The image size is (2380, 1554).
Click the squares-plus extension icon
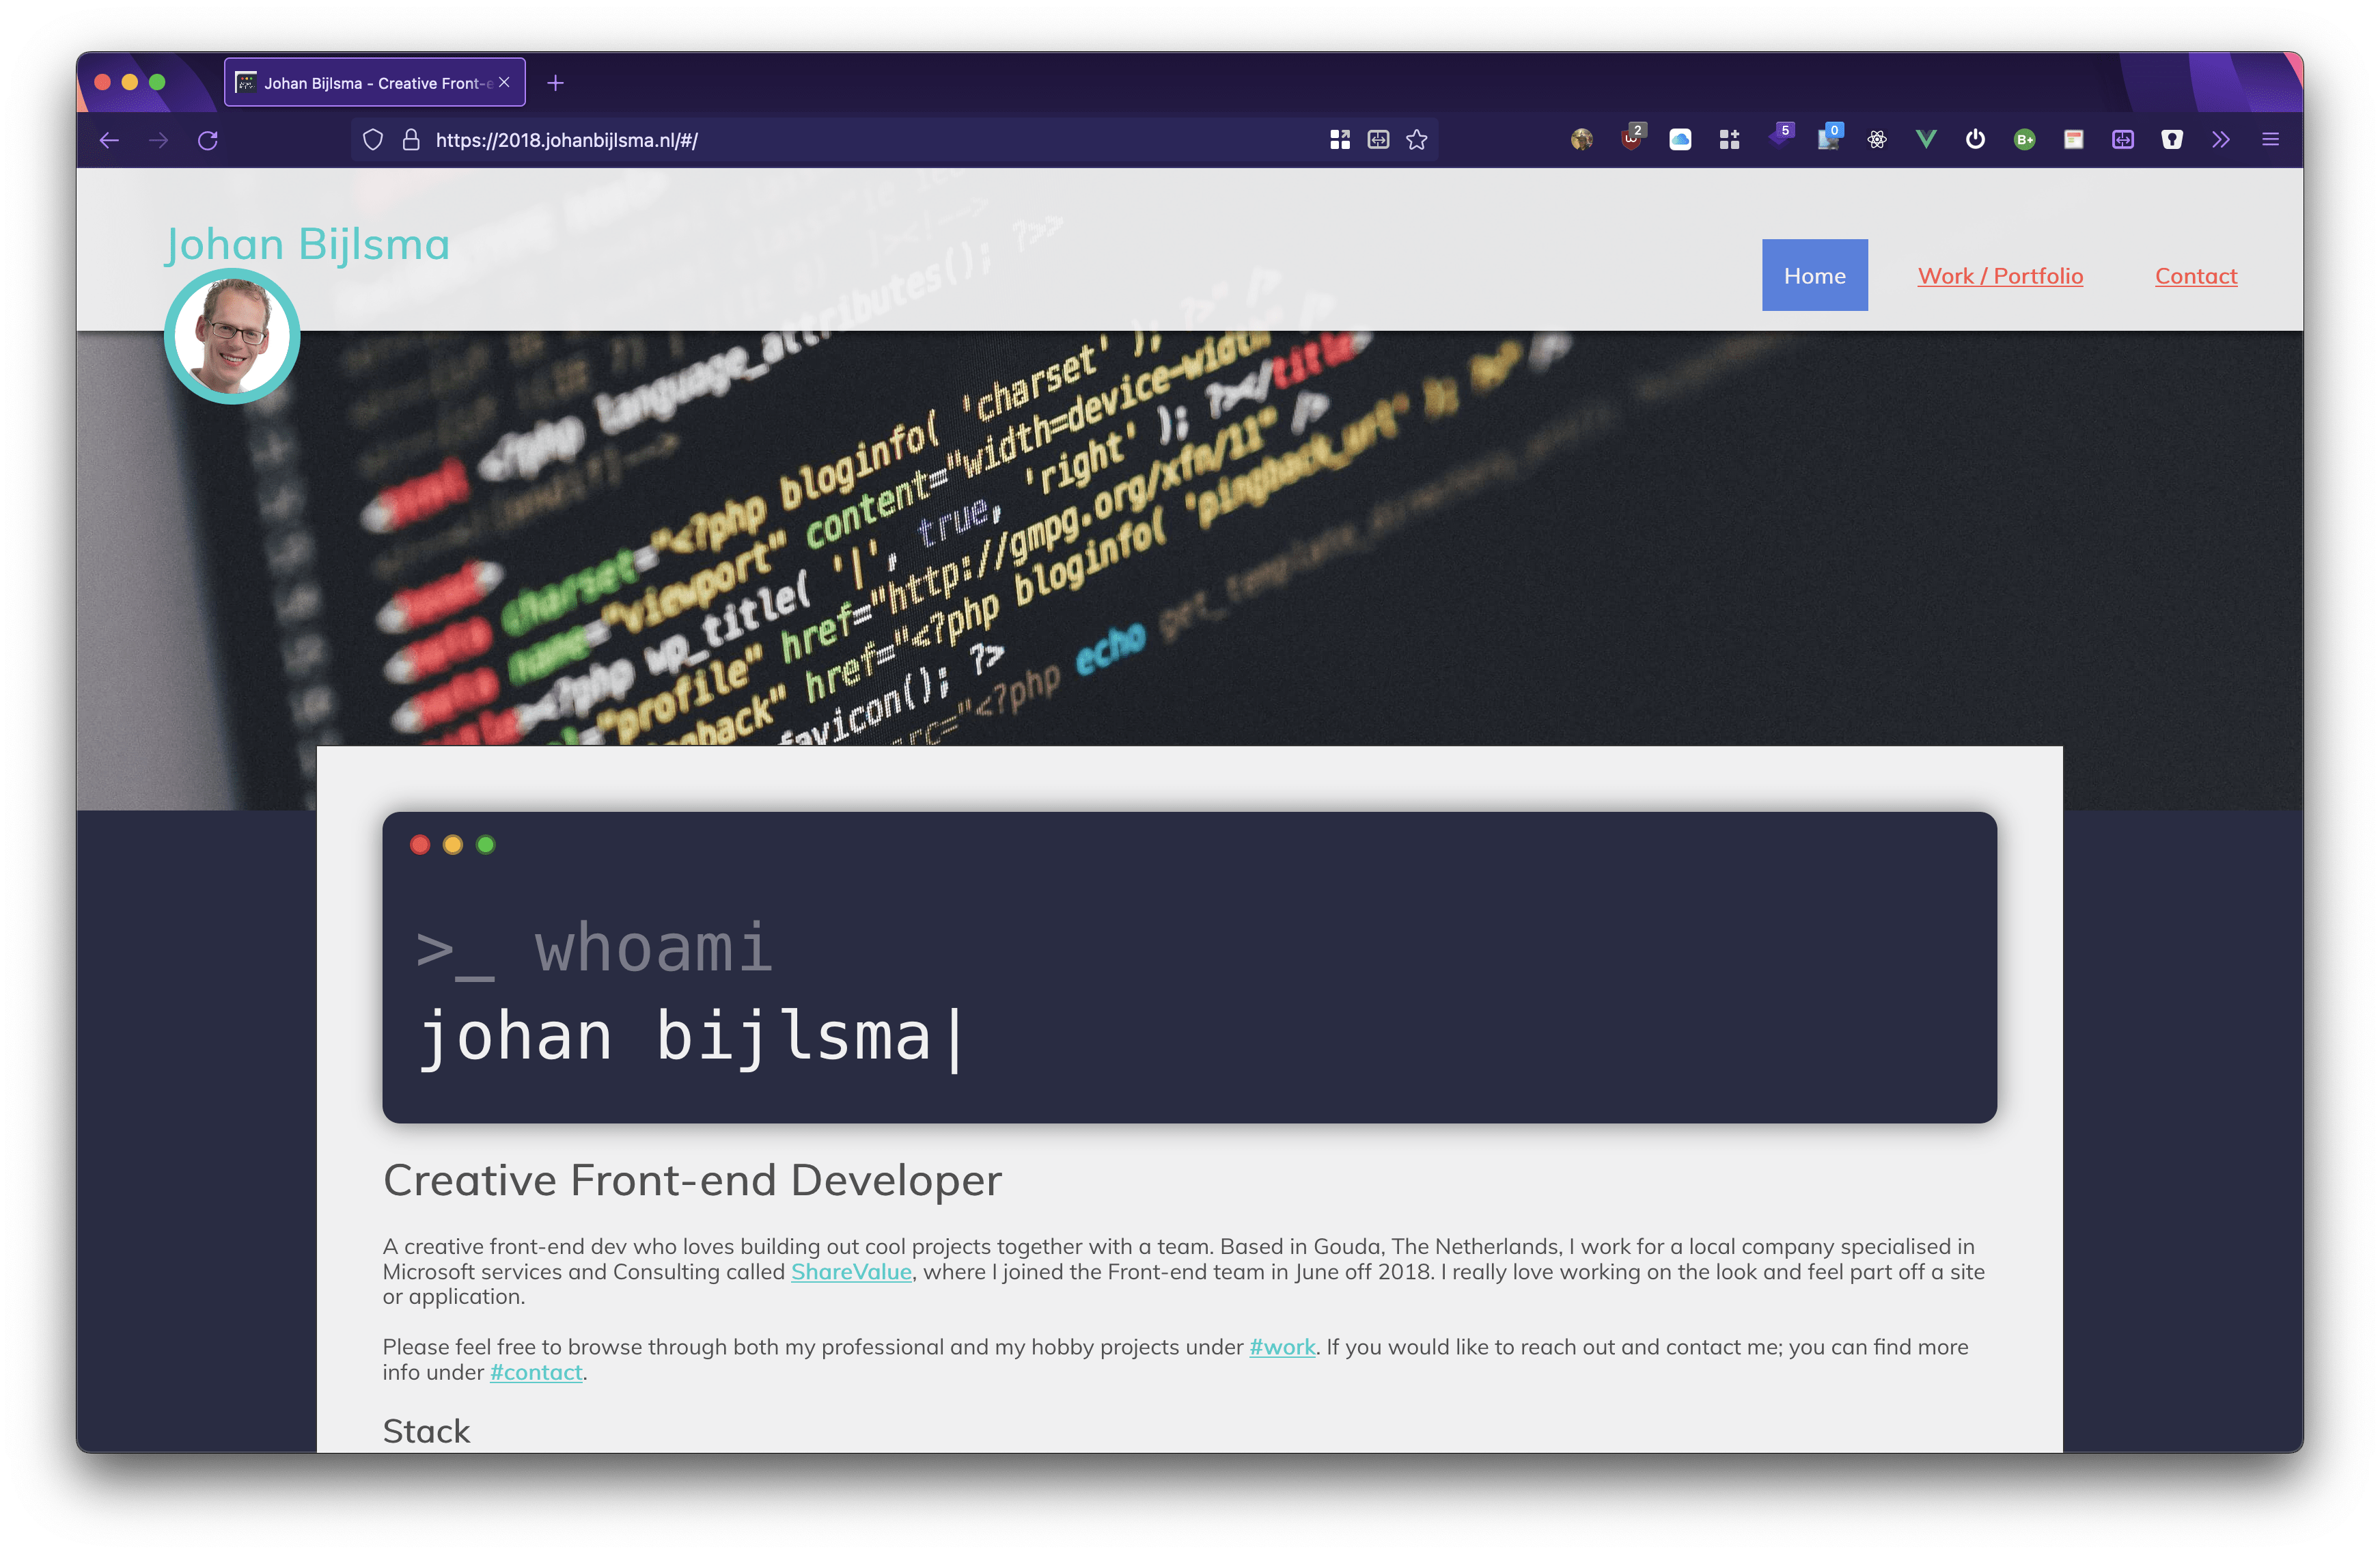tap(1729, 140)
